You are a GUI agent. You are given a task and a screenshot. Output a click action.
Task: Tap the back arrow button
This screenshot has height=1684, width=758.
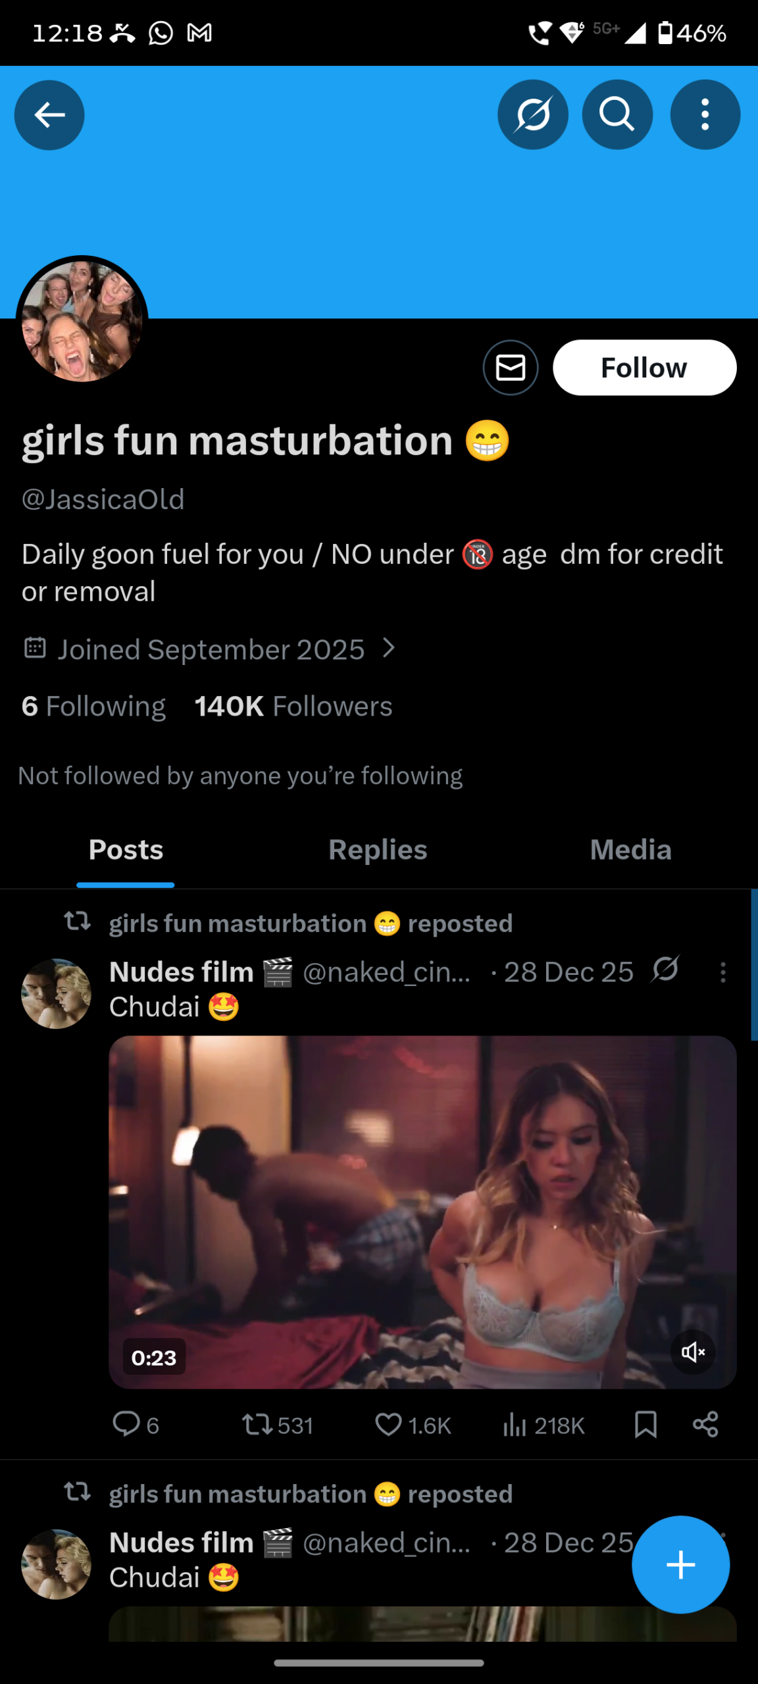pyautogui.click(x=49, y=115)
